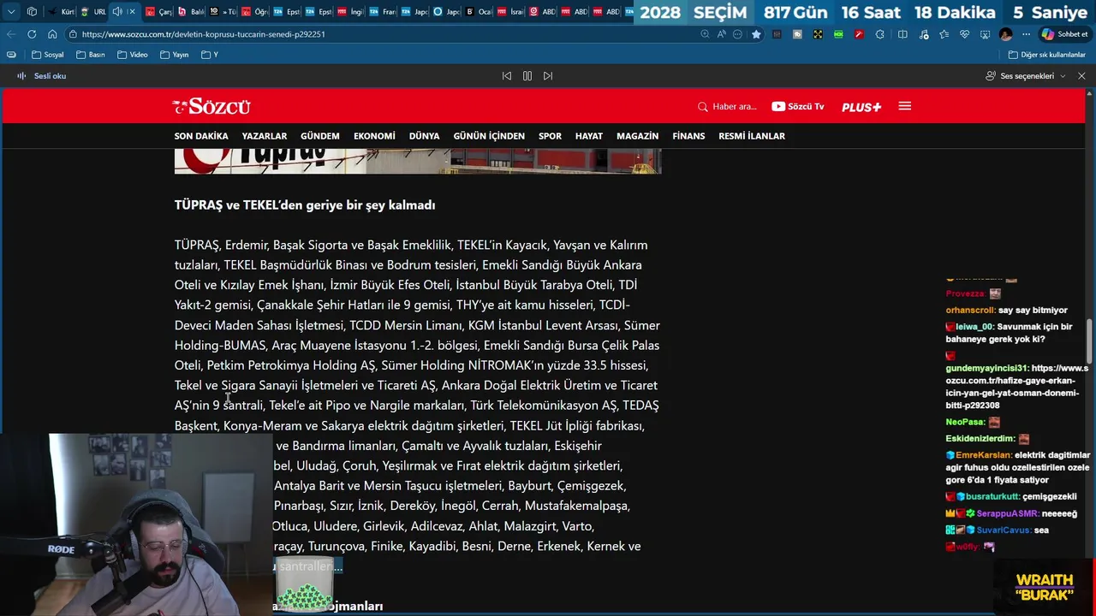The width and height of the screenshot is (1096, 616).
Task: Open the workspaces icon beside the tabs
Action: 32,12
